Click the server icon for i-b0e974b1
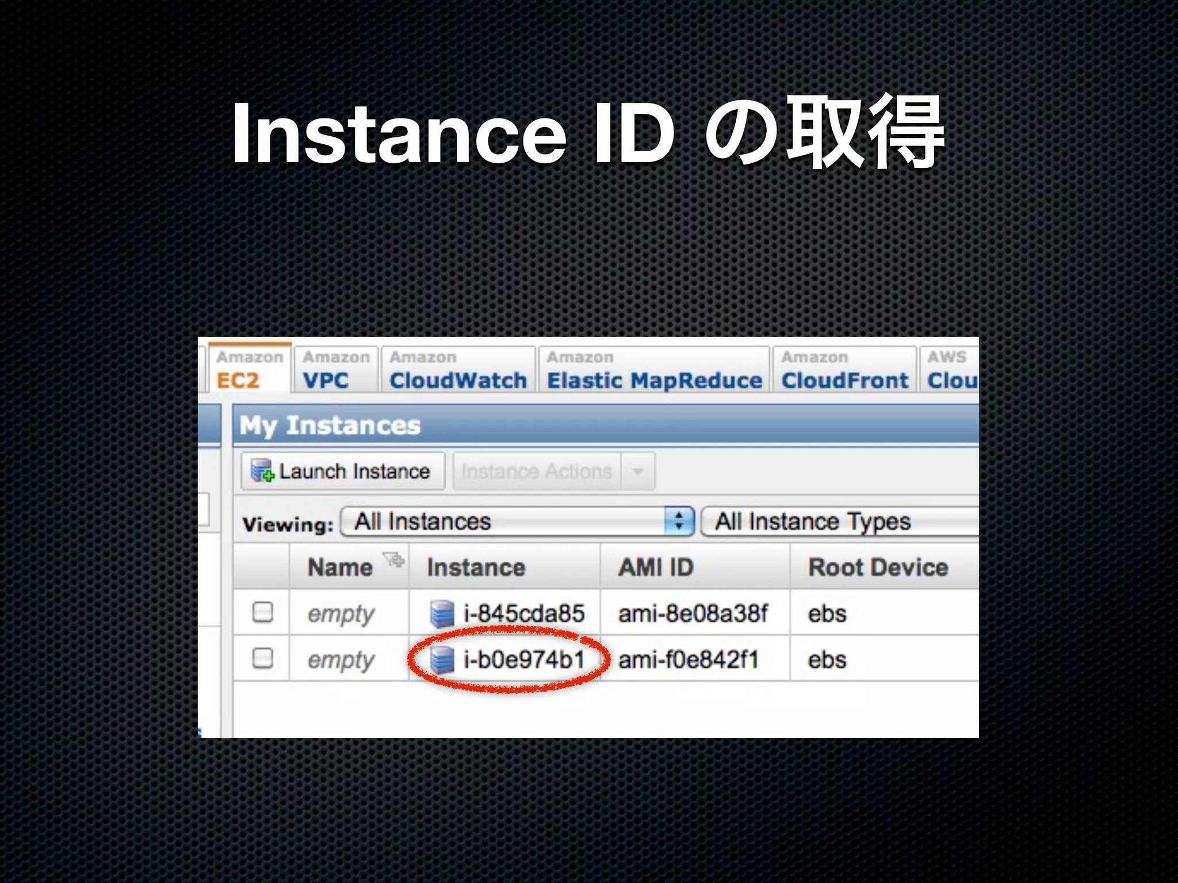Viewport: 1178px width, 883px height. (x=442, y=659)
